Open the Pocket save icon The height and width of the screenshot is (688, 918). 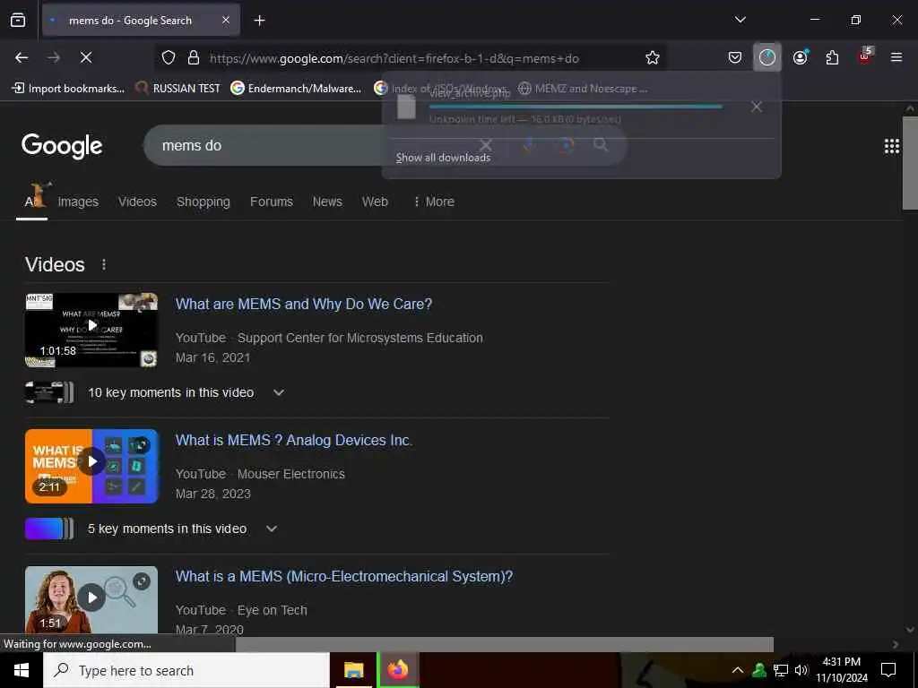(735, 57)
